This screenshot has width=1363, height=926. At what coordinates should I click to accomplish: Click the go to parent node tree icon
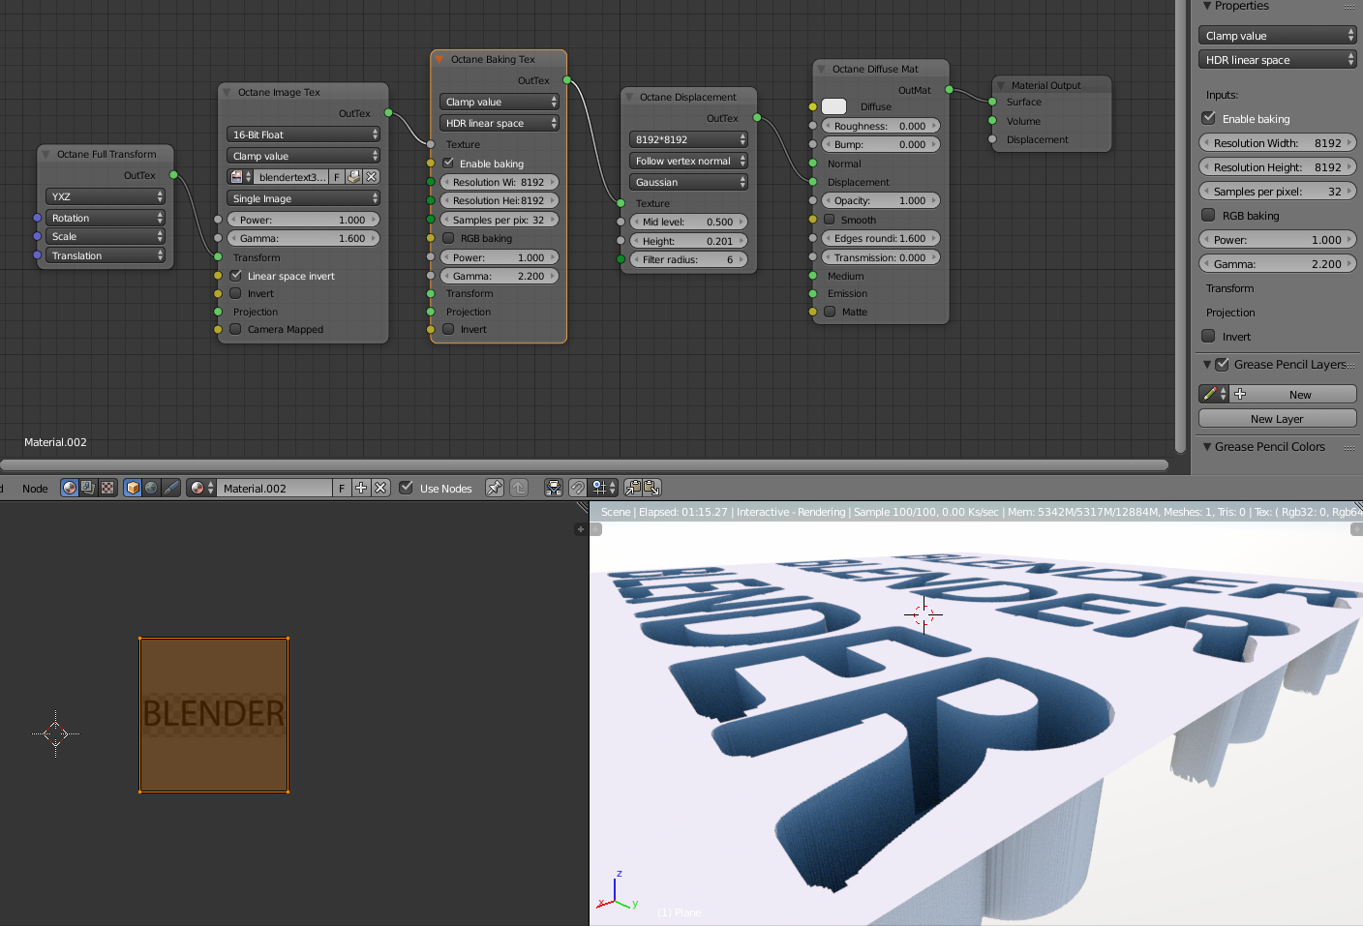tap(519, 488)
